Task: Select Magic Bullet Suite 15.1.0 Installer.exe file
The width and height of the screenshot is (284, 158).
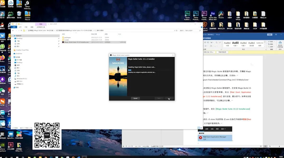Action: click(76, 42)
